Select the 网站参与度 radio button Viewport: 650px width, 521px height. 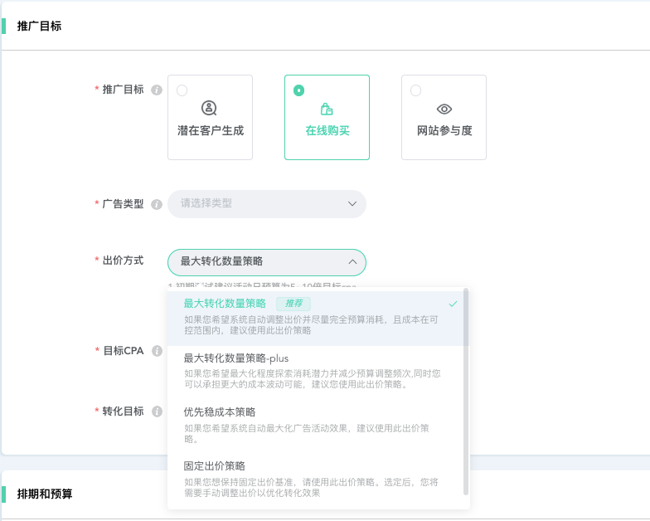(x=415, y=90)
